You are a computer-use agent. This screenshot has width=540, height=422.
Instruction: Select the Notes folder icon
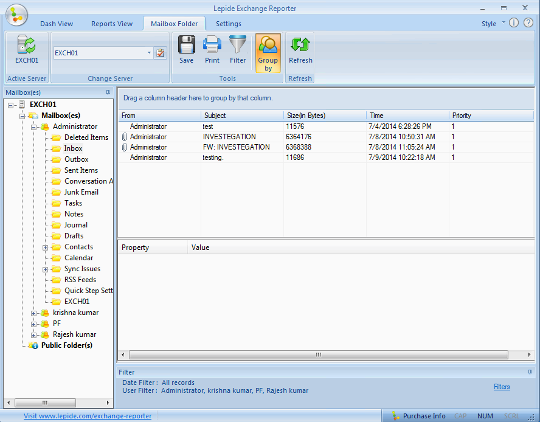[x=56, y=214]
